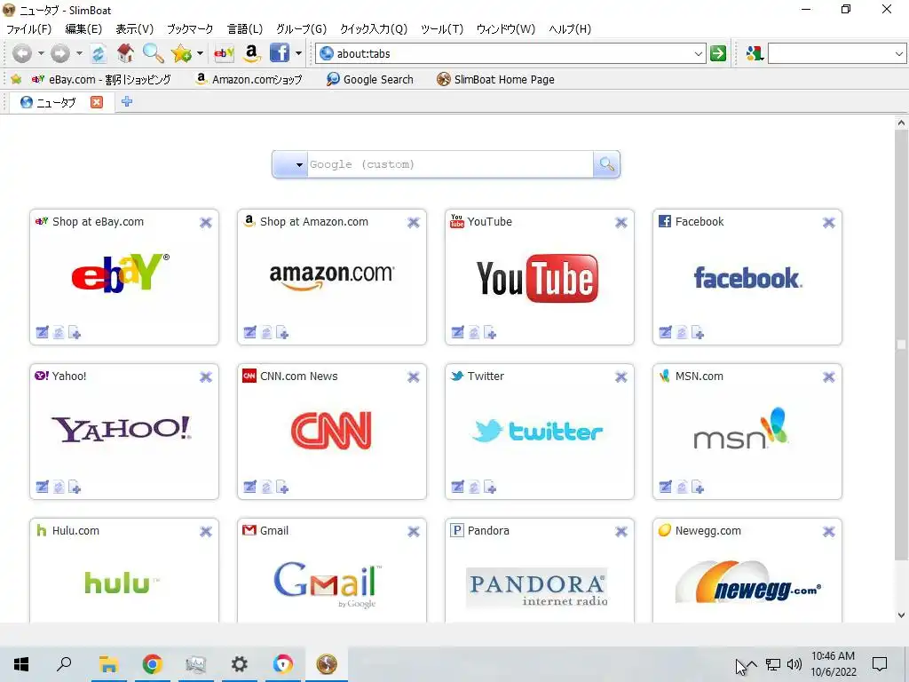Refresh thumbnail of the Yahoo! tile
The width and height of the screenshot is (909, 682).
(59, 488)
